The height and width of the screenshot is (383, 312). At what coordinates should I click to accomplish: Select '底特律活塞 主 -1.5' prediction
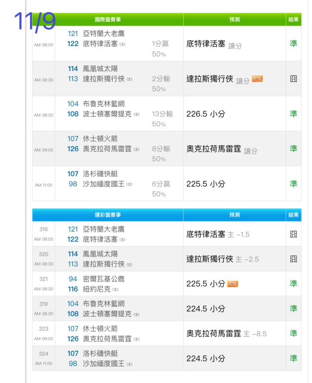(x=218, y=234)
